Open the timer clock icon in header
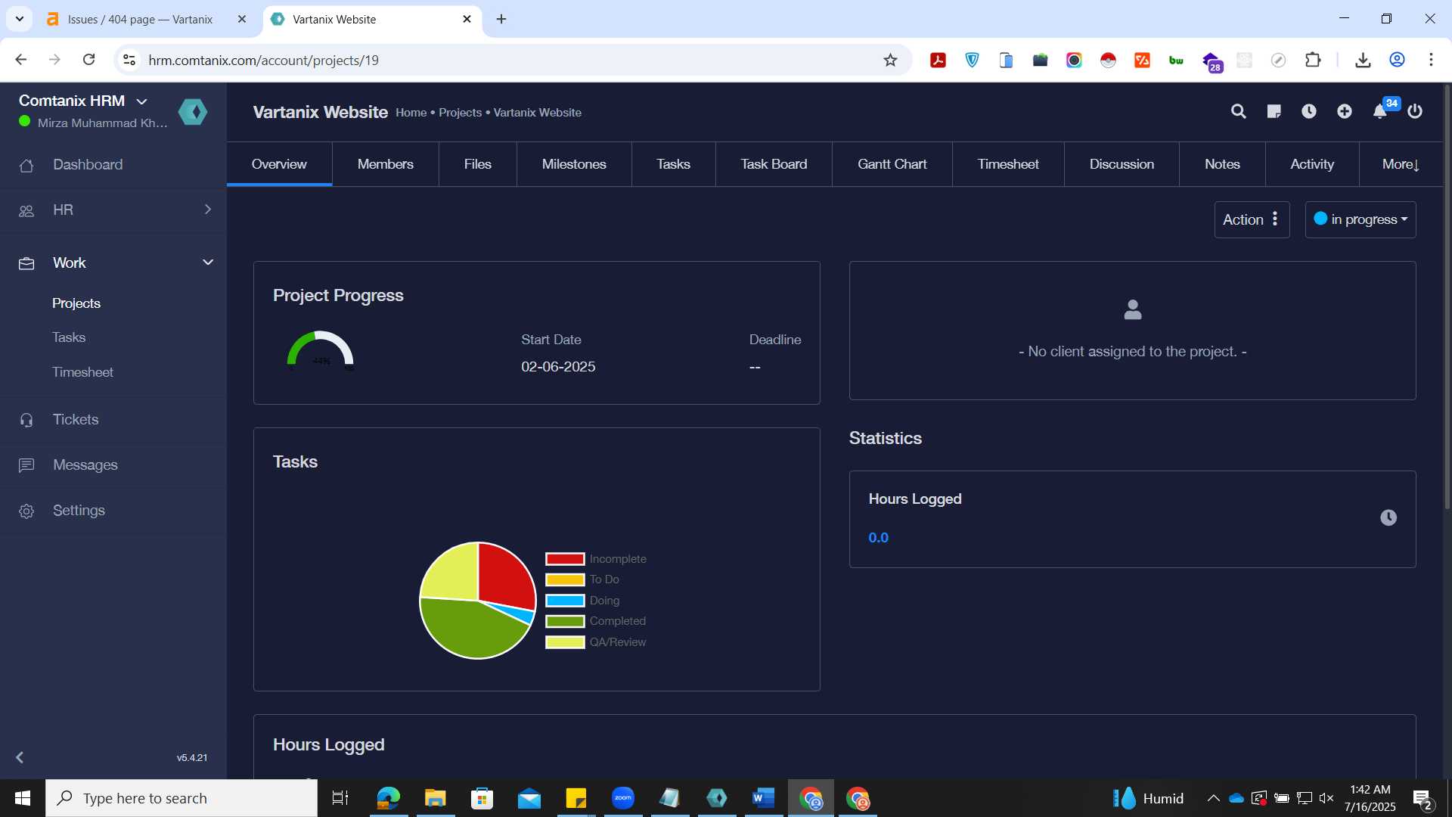 [x=1309, y=112]
